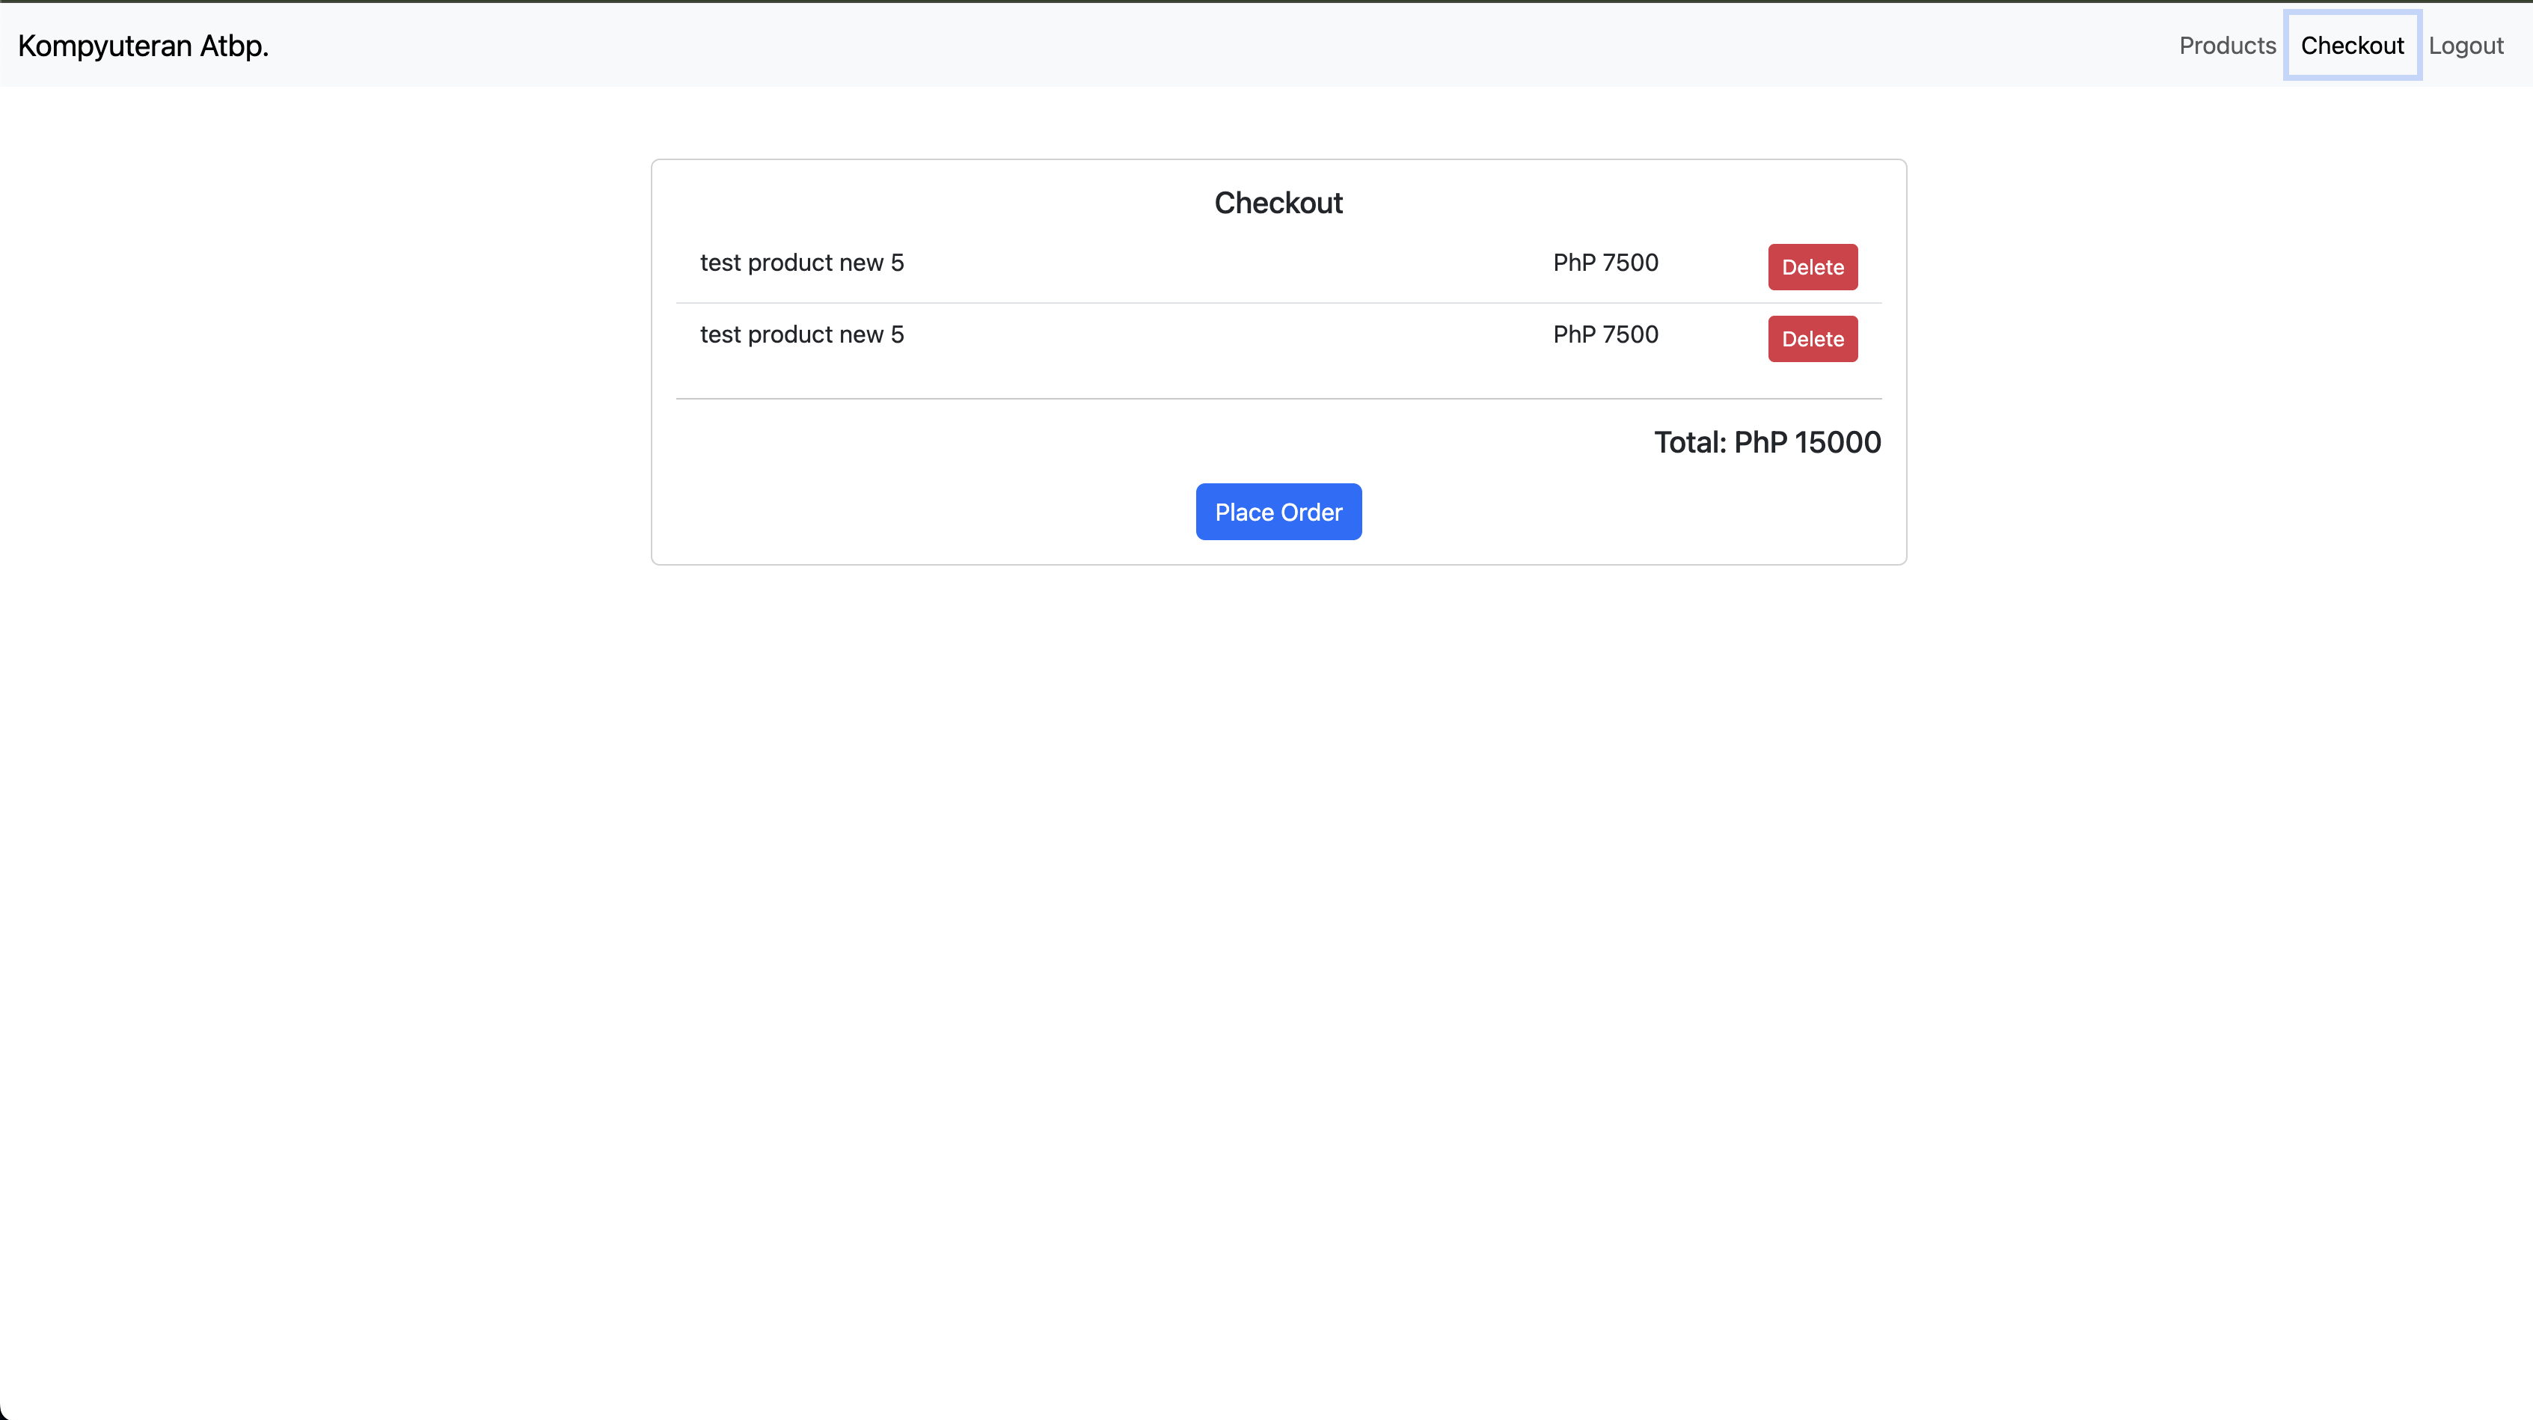Screen dimensions: 2533x1420
Task: Open the Products page
Action: pyautogui.click(x=2226, y=45)
